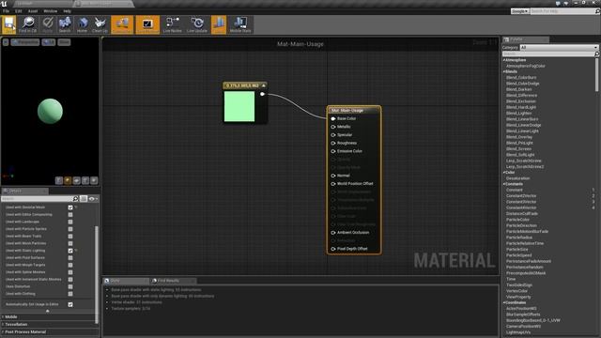Click fourth preview shape icon under viewport

coord(85,180)
